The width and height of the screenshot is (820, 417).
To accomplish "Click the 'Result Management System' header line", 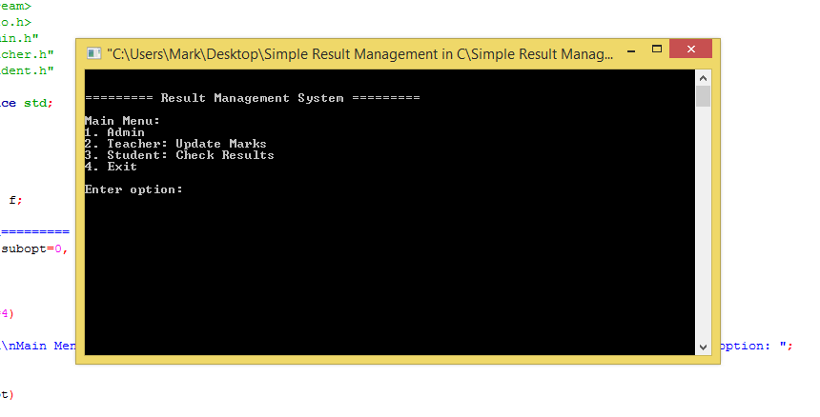I will point(253,98).
